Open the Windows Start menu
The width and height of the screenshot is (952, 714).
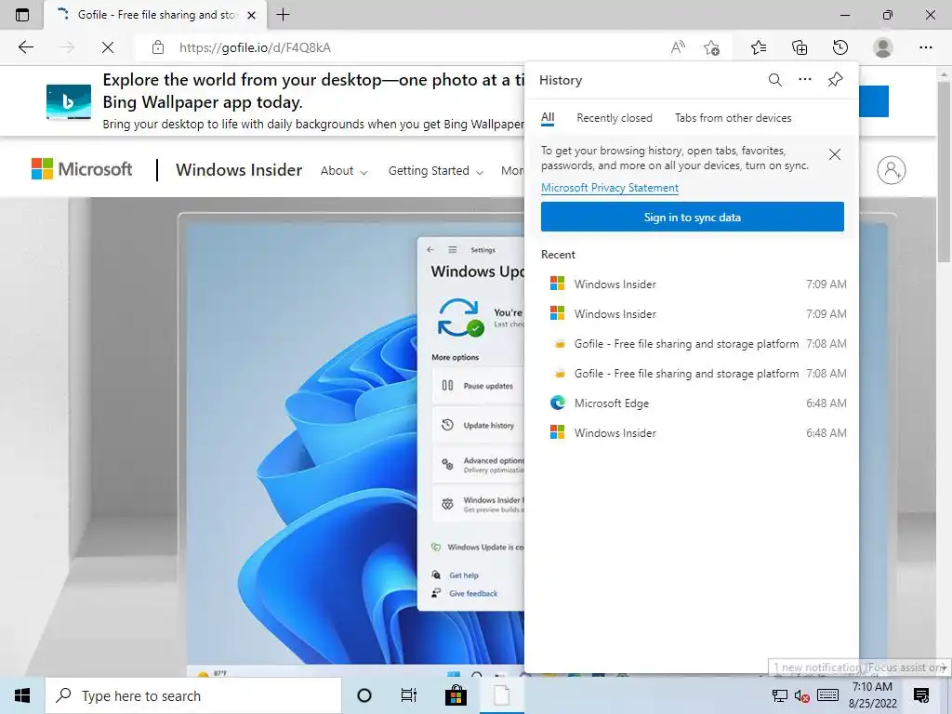[x=22, y=695]
